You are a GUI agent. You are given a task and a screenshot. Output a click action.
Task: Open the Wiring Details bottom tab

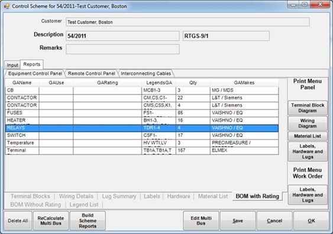pos(76,196)
